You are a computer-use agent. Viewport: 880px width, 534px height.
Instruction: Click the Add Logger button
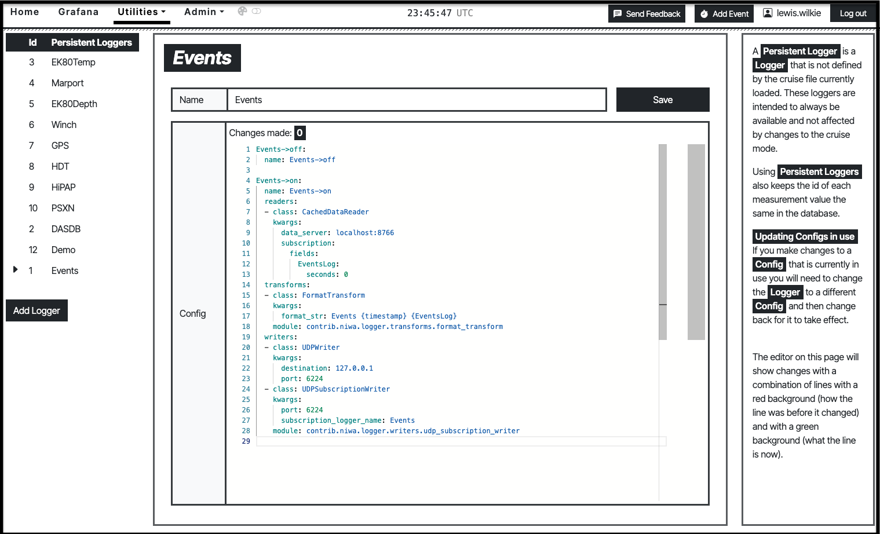point(36,310)
